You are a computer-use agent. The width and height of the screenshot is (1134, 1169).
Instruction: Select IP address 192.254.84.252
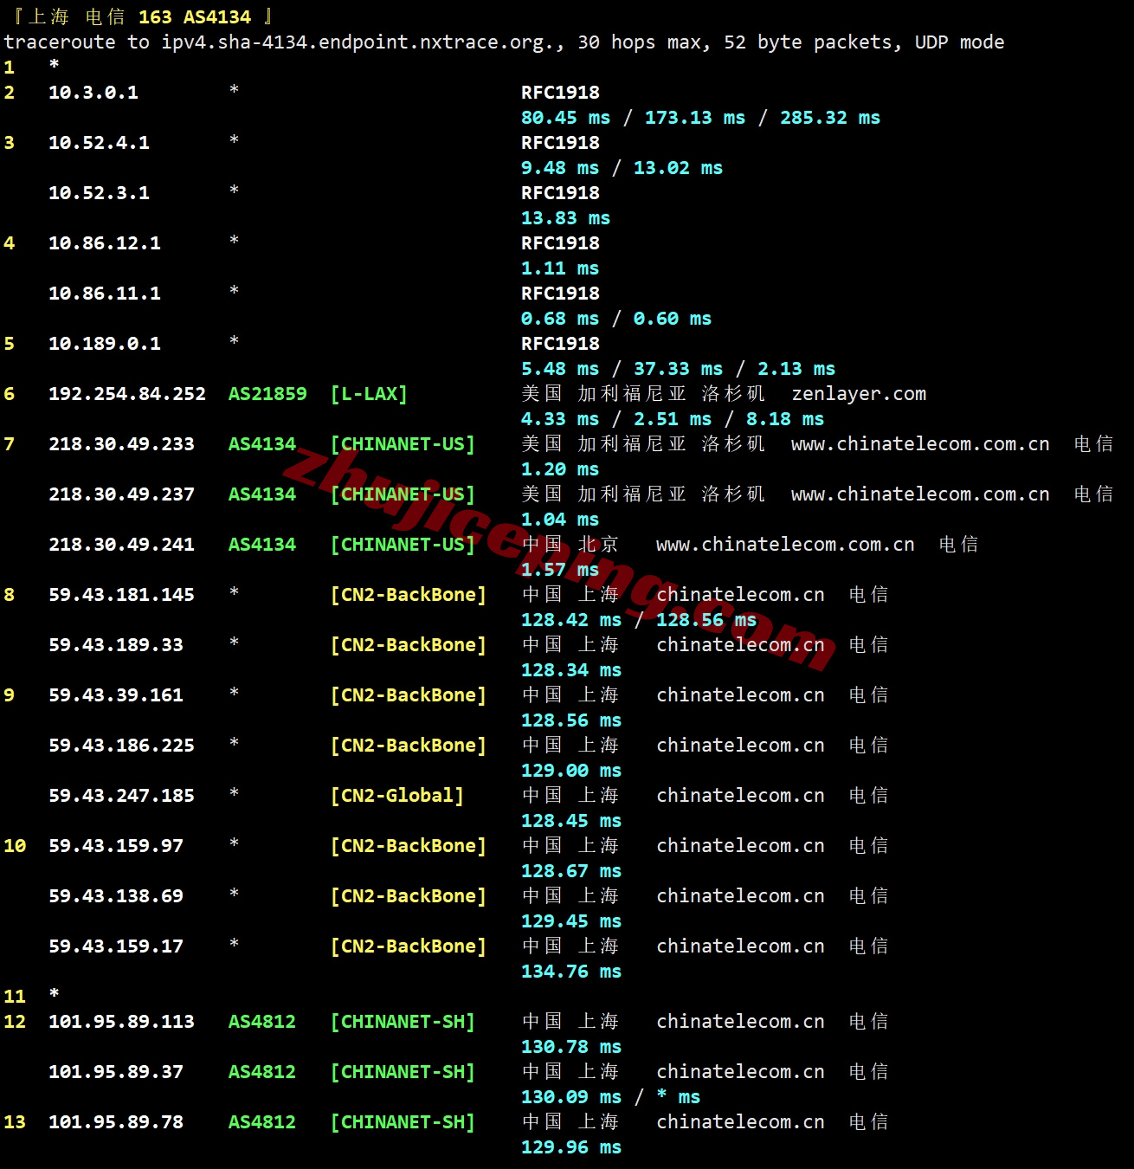point(127,394)
